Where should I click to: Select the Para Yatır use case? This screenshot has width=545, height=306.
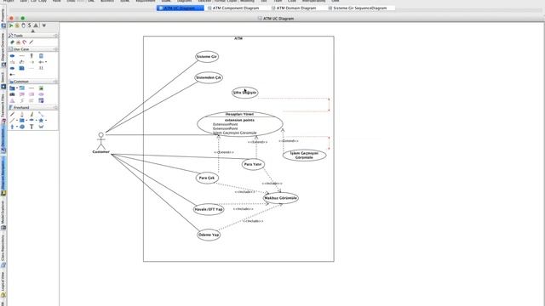pos(253,164)
